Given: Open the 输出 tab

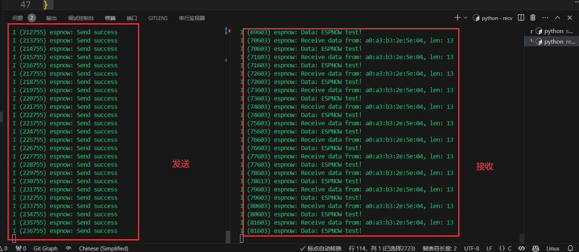Looking at the screenshot, I should (x=52, y=18).
